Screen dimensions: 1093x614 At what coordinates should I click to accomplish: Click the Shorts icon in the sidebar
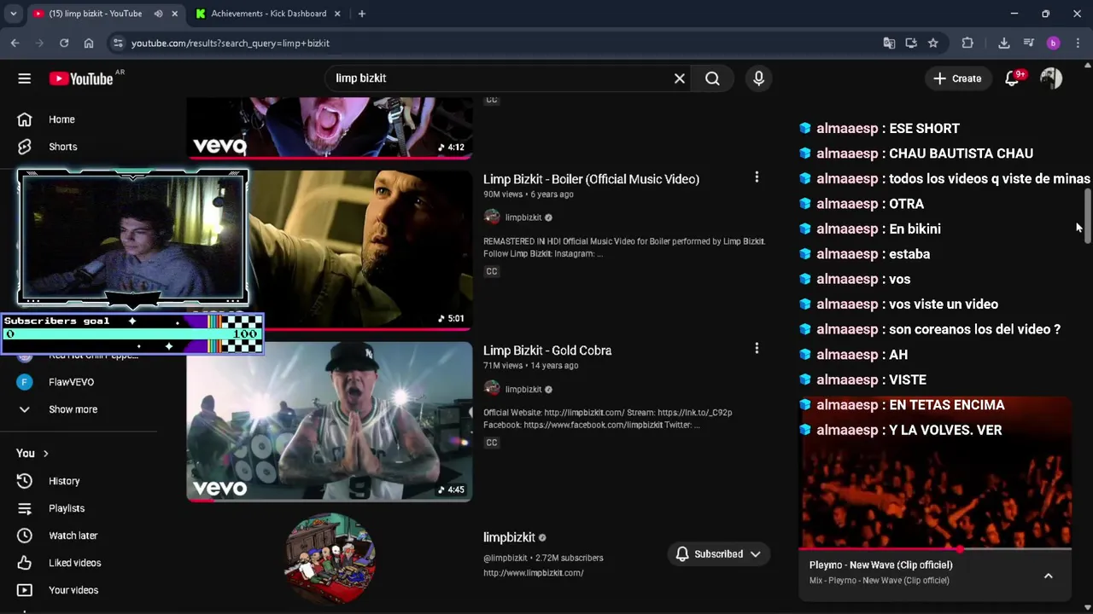pos(25,147)
